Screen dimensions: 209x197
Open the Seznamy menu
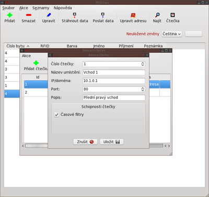[x=41, y=8]
